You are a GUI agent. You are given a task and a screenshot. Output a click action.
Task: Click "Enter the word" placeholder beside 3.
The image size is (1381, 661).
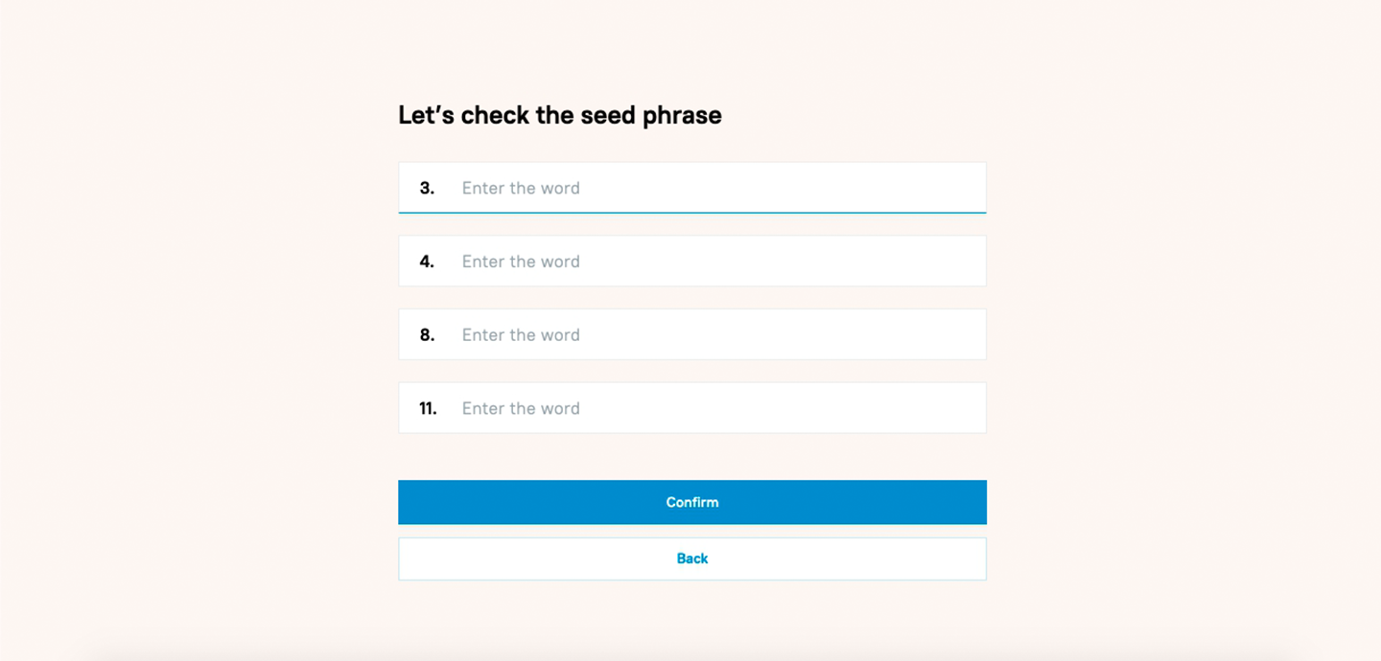(521, 188)
